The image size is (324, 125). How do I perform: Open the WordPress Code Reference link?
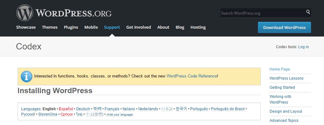192,76
